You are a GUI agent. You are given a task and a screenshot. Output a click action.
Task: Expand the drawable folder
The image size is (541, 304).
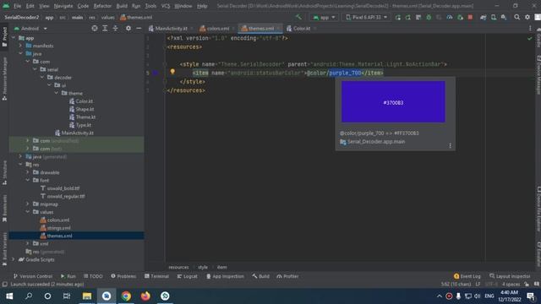[x=28, y=172]
